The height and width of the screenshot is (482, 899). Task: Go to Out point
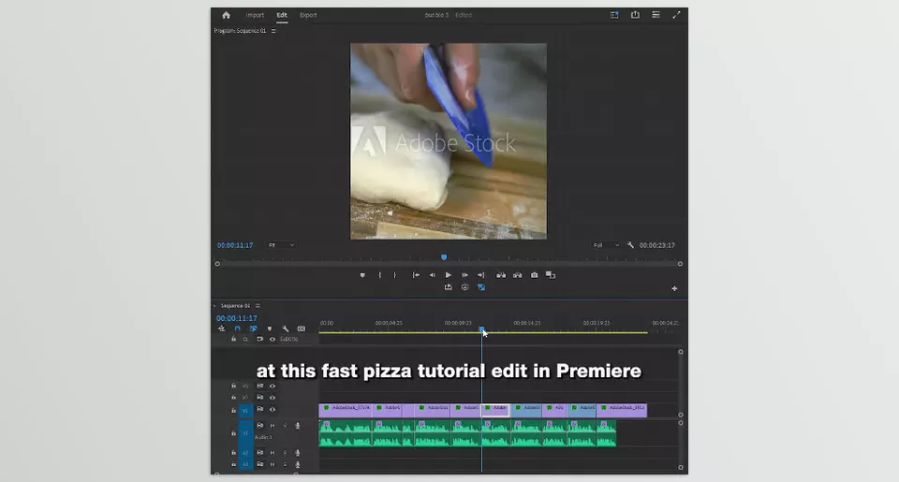tap(481, 275)
